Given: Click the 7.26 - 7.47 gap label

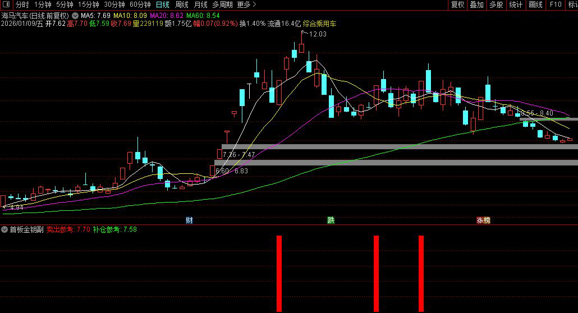Looking at the screenshot, I should [239, 155].
